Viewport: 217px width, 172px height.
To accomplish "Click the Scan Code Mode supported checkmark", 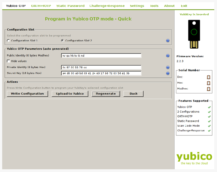I will click(209, 126).
